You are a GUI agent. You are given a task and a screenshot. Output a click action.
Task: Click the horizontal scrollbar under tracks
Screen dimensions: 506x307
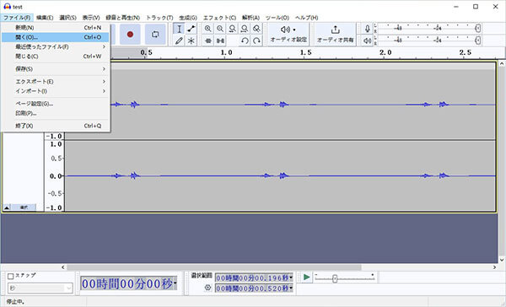pyautogui.click(x=214, y=267)
